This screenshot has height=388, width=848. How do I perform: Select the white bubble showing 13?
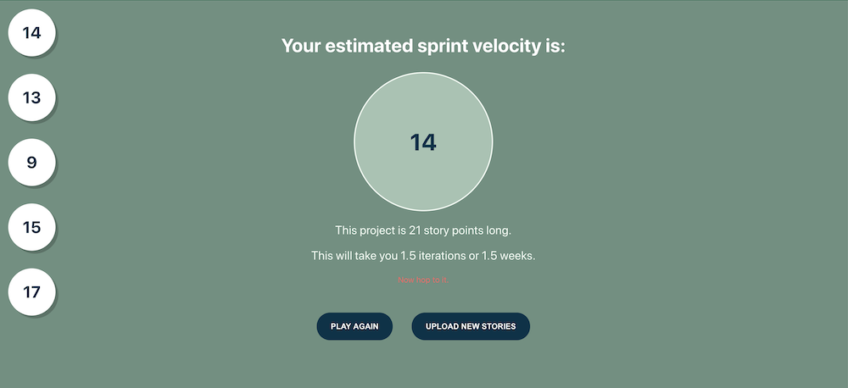click(31, 97)
